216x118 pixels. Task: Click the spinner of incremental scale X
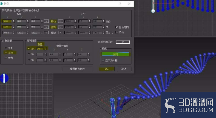coord(14,33)
